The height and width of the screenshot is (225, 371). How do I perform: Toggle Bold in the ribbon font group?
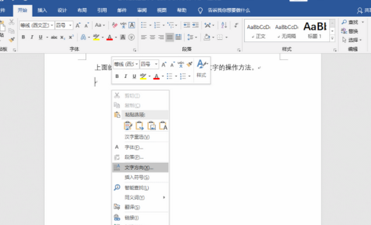point(23,37)
